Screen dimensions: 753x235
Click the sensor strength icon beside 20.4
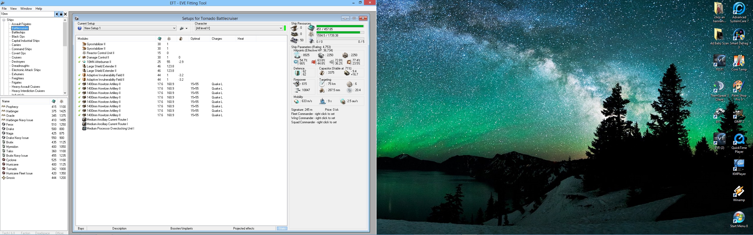coord(350,90)
